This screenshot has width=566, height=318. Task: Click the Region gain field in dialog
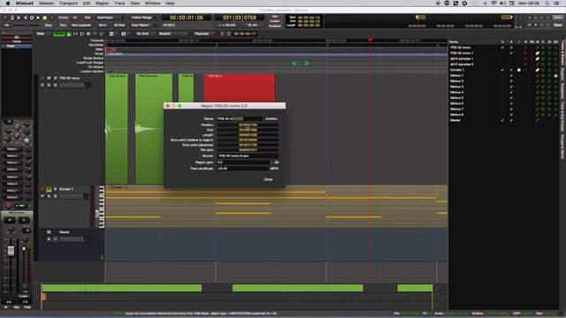pos(245,163)
